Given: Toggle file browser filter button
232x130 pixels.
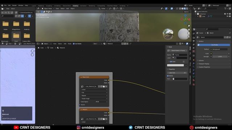Looking at the screenshot, I should pos(30,16).
